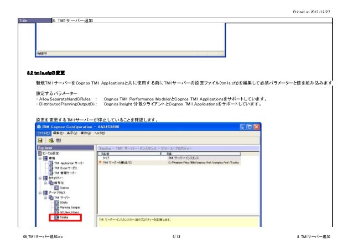
Task: Select TM1 Application サーバー tree item
Action: pyautogui.click(x=69, y=163)
